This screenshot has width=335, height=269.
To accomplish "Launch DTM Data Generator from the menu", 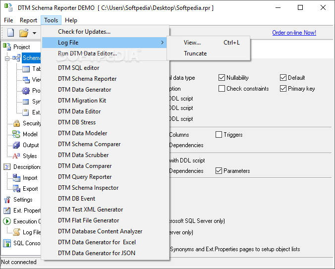I will pyautogui.click(x=104, y=90).
